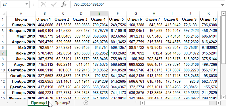Viewport: 226px width, 107px height.
Task: Click vertical scrollbar down arrow
Action: (x=223, y=97)
